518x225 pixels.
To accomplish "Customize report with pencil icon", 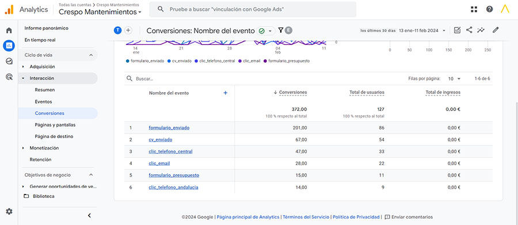I will coord(495,30).
